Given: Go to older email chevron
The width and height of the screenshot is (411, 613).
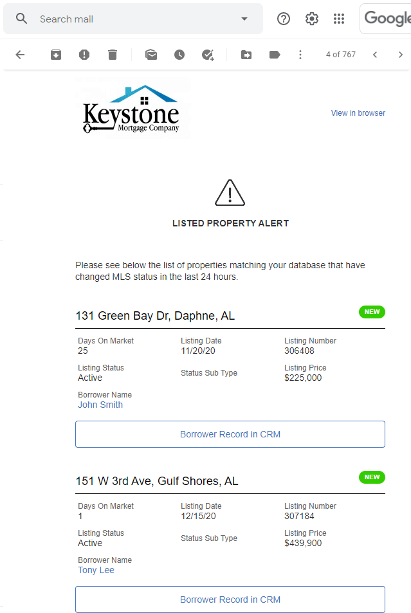Looking at the screenshot, I should click(x=401, y=55).
